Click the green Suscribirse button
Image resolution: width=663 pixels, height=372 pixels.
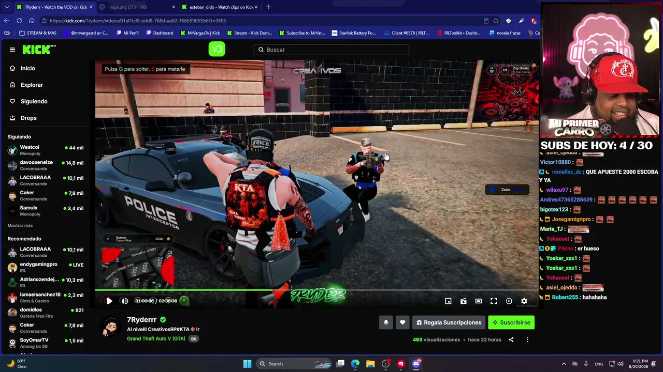pos(511,322)
